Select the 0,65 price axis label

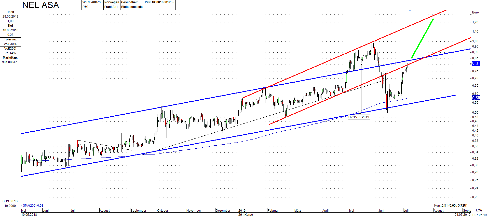pyautogui.click(x=475, y=86)
